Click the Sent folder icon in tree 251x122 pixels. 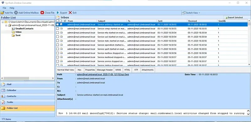[13, 35]
